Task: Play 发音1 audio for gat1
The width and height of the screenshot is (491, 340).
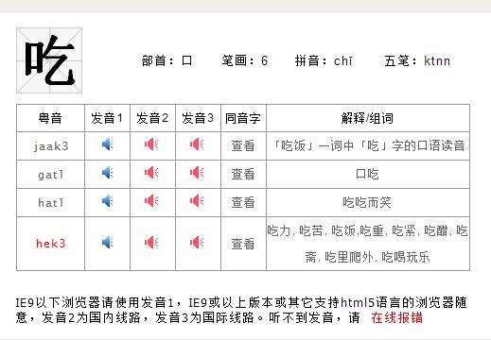Action: click(x=107, y=173)
